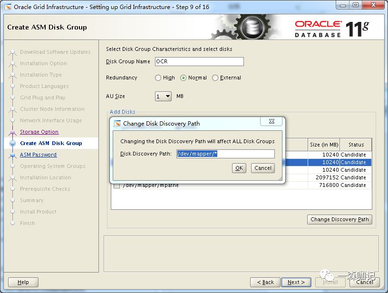Click OK in the Change Disk Discovery Path dialog

point(239,168)
